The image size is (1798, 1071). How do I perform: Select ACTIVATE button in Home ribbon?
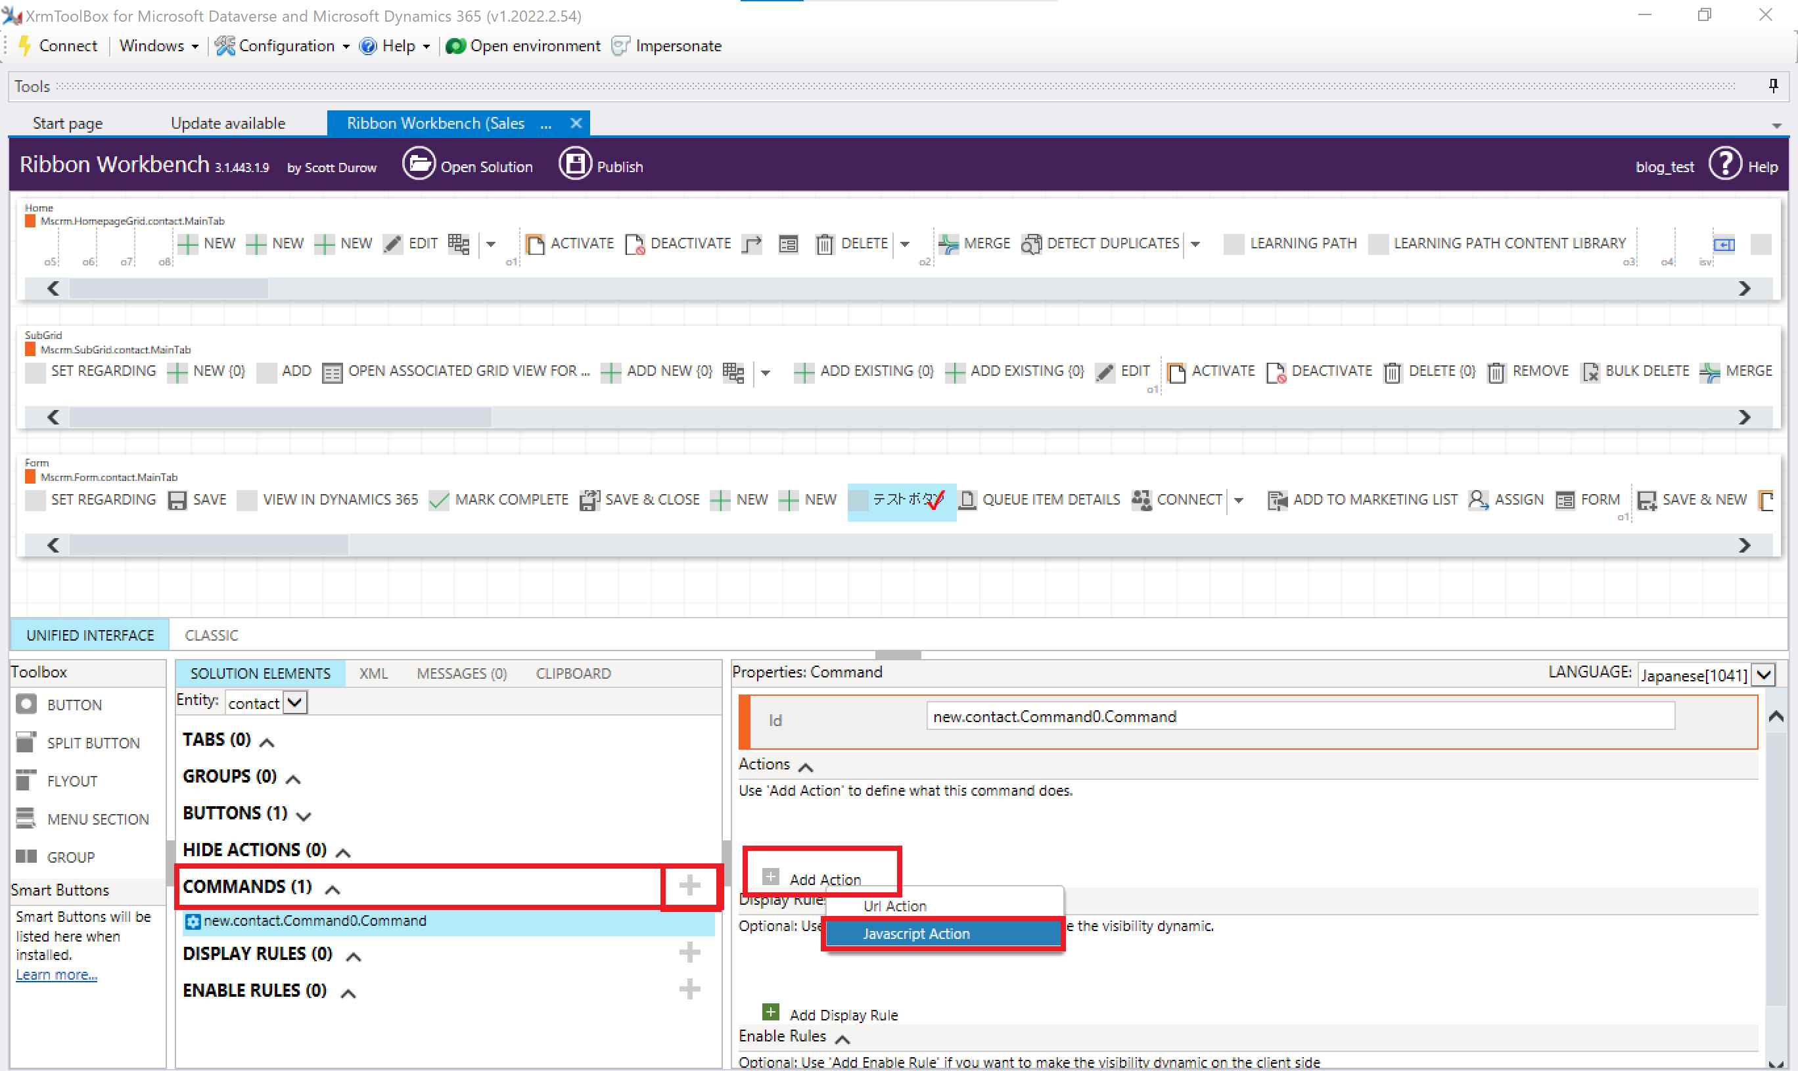point(570,244)
